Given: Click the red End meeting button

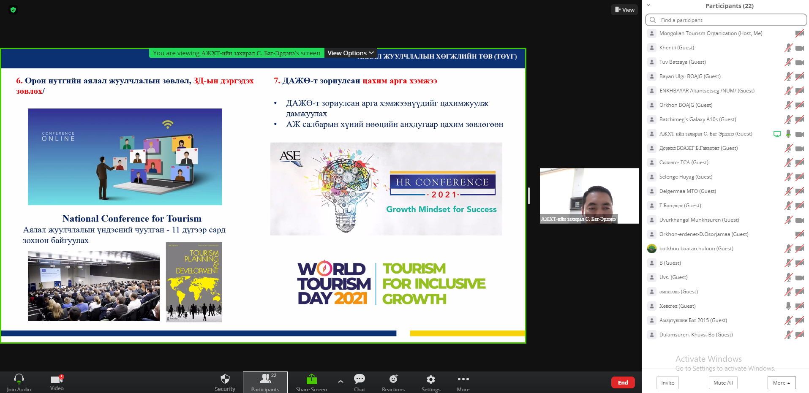Looking at the screenshot, I should tap(623, 382).
